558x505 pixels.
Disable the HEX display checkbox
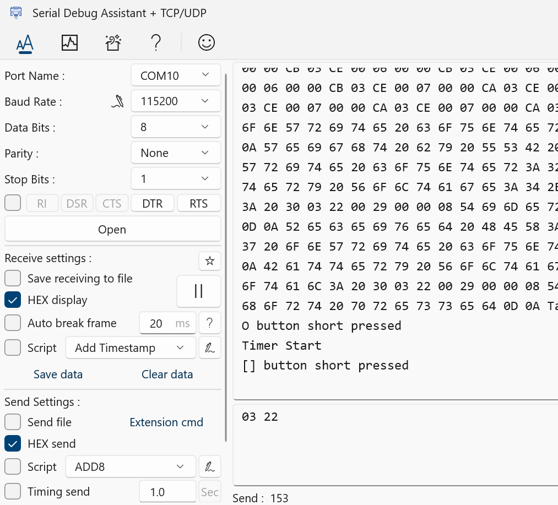pyautogui.click(x=13, y=300)
